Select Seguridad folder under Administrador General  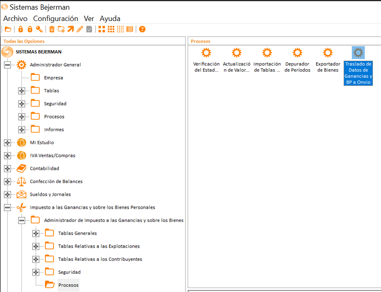point(55,104)
